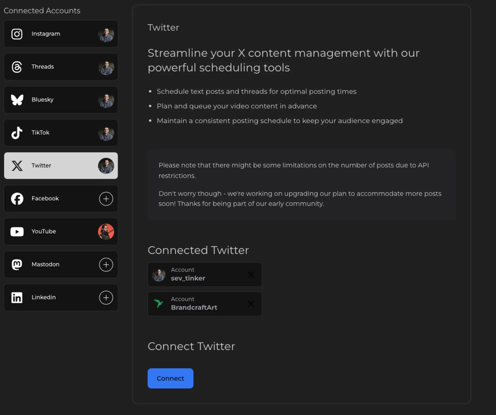Image resolution: width=496 pixels, height=415 pixels.
Task: Click the TikTok logo icon
Action: 17,133
